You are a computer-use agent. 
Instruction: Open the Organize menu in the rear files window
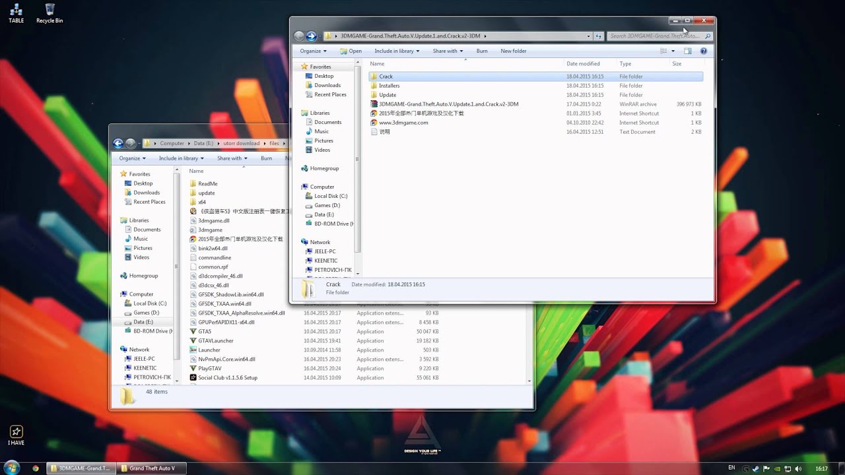pyautogui.click(x=132, y=158)
